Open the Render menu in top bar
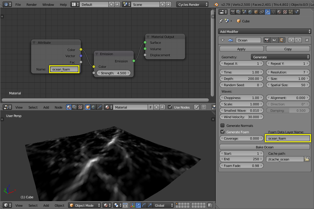314x209 pixels. [x=31, y=5]
